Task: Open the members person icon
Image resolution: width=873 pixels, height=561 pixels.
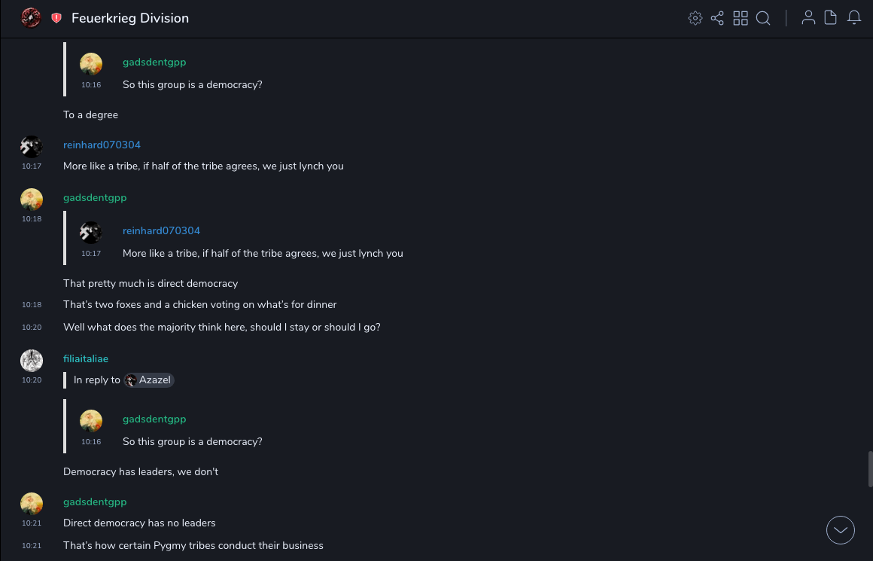Action: coord(808,18)
